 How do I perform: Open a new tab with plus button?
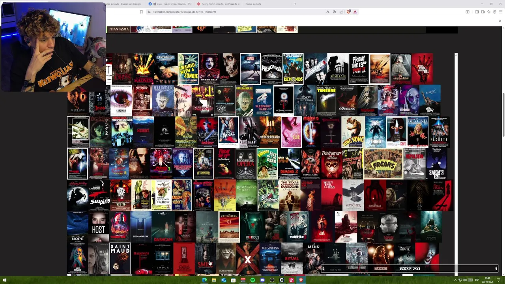click(x=295, y=4)
